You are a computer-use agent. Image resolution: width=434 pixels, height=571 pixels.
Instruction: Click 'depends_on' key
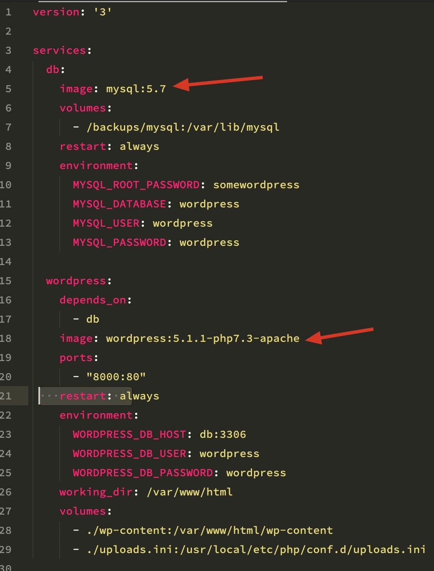pos(93,300)
